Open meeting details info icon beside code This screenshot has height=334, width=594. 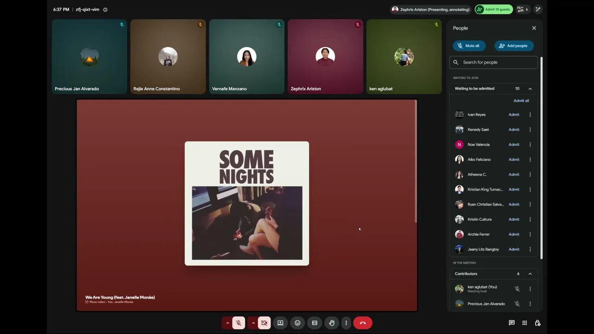(105, 9)
